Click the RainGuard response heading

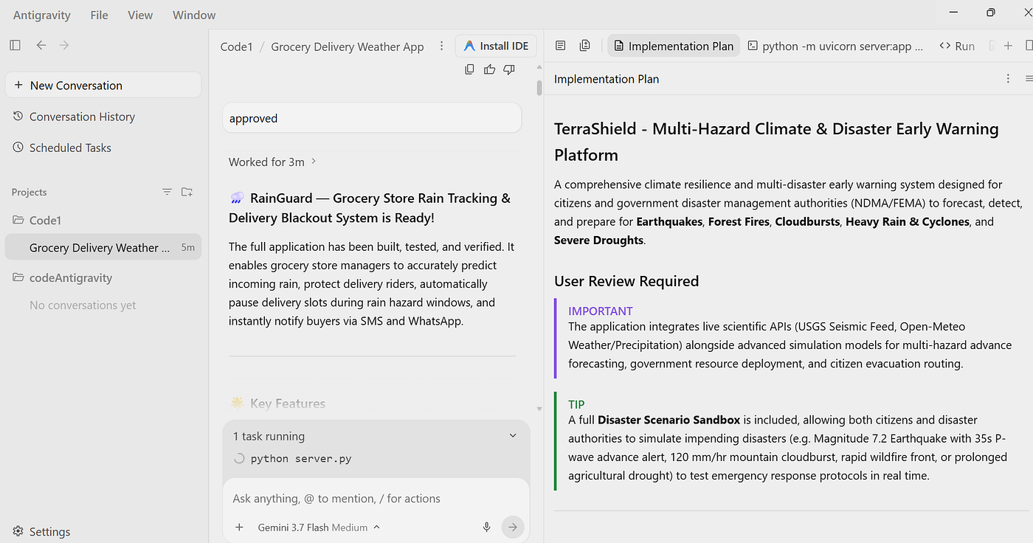tap(370, 208)
